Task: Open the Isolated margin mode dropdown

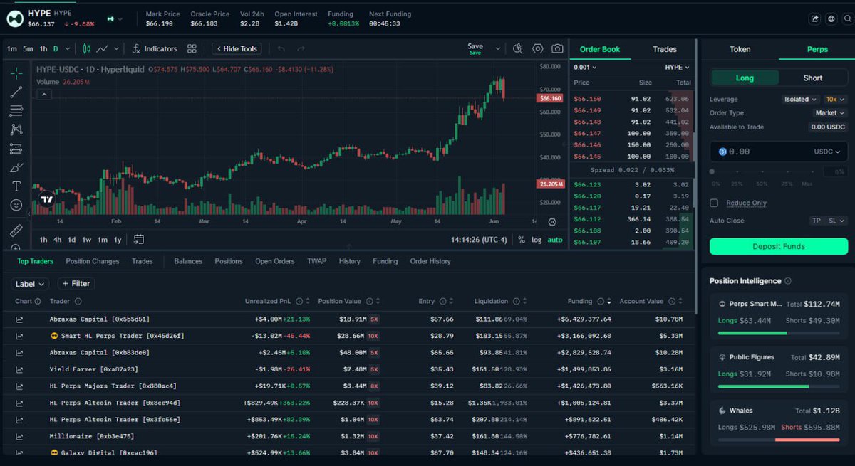Action: pyautogui.click(x=801, y=100)
